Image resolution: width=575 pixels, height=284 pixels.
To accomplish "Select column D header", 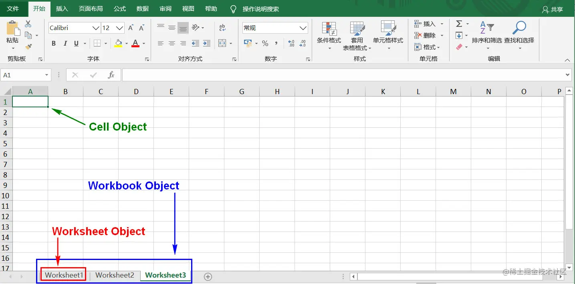I will pyautogui.click(x=136, y=92).
